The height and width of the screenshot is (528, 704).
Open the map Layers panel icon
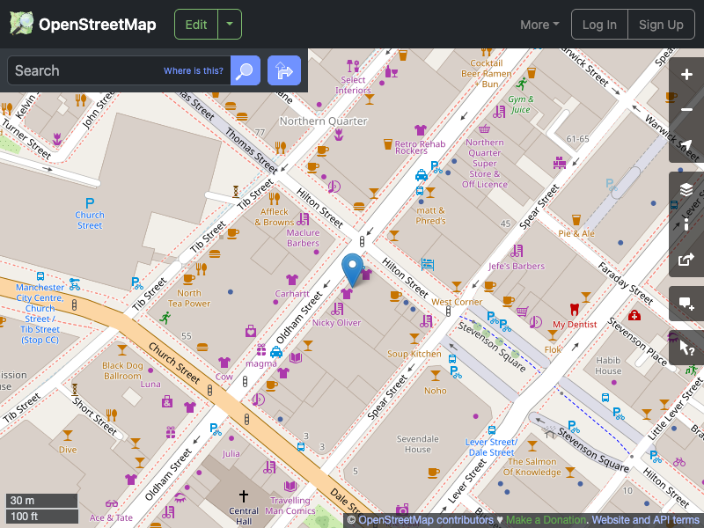pos(686,188)
